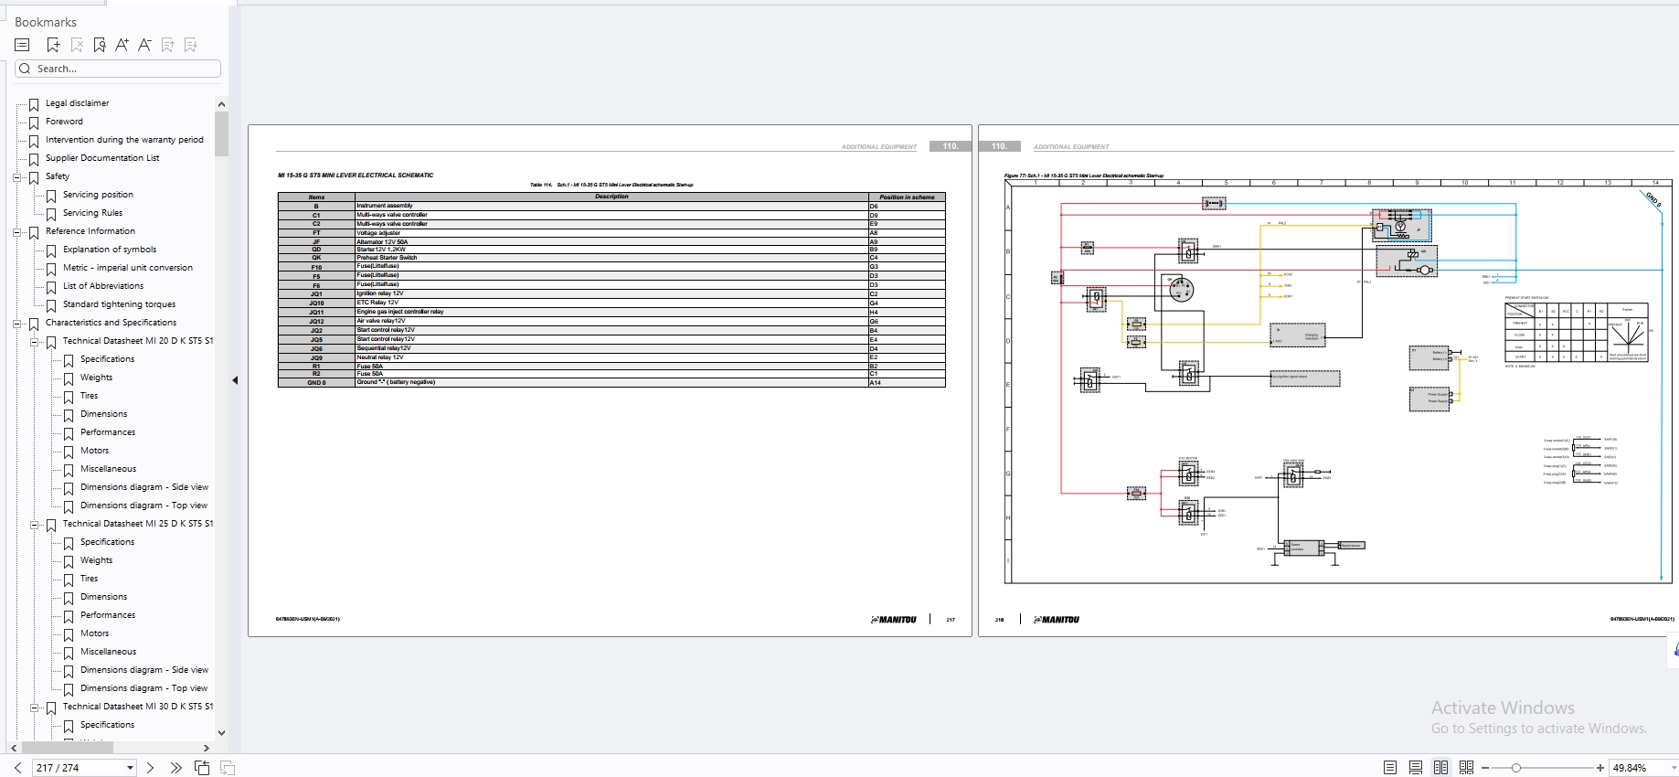1679x777 pixels.
Task: Open the List of Abbreviations bookmark
Action: coord(102,286)
